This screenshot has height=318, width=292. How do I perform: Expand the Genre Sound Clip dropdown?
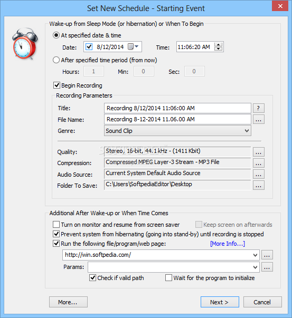247,131
